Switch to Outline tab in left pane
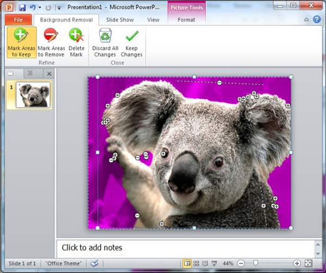The image size is (326, 273). tap(30, 73)
